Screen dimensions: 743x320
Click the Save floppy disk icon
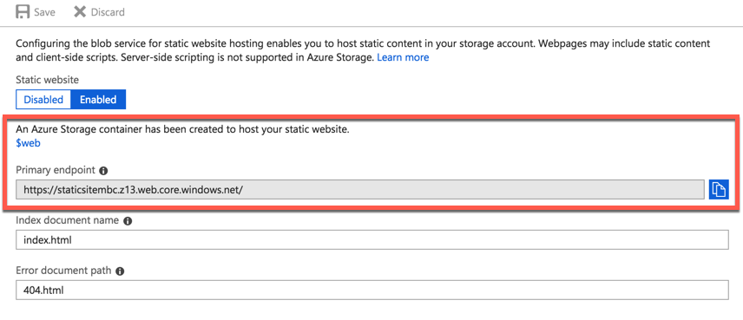pos(23,12)
